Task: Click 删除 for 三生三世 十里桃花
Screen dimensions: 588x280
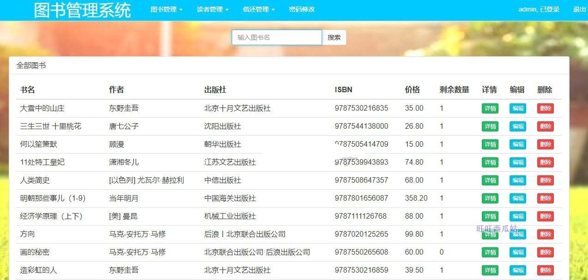Action: 545,126
